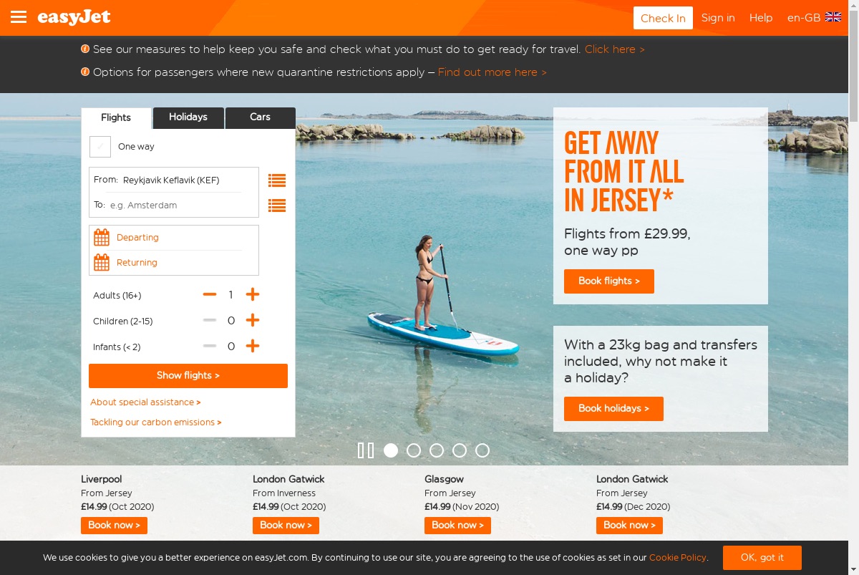Add an infant with plus icon
This screenshot has width=859, height=575.
click(252, 346)
